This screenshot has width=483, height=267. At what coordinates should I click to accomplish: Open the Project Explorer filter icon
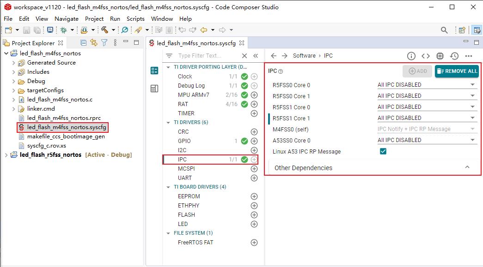tap(104, 43)
